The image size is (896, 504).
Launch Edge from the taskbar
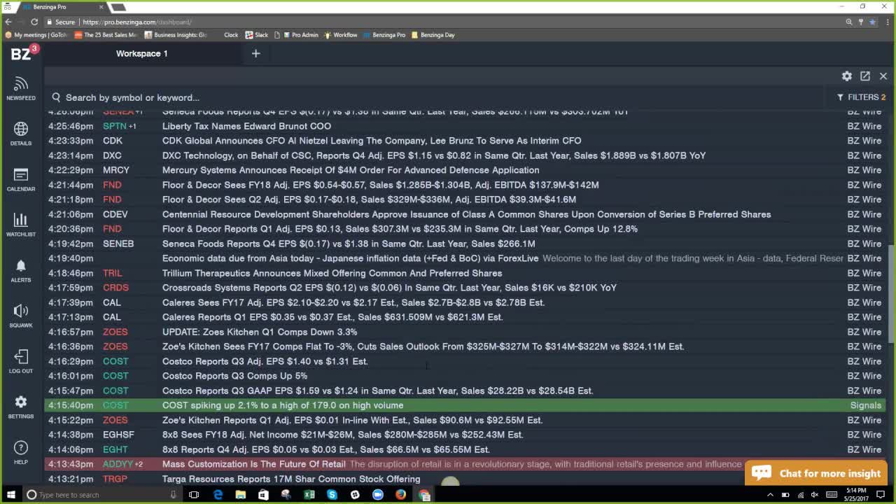tap(218, 495)
